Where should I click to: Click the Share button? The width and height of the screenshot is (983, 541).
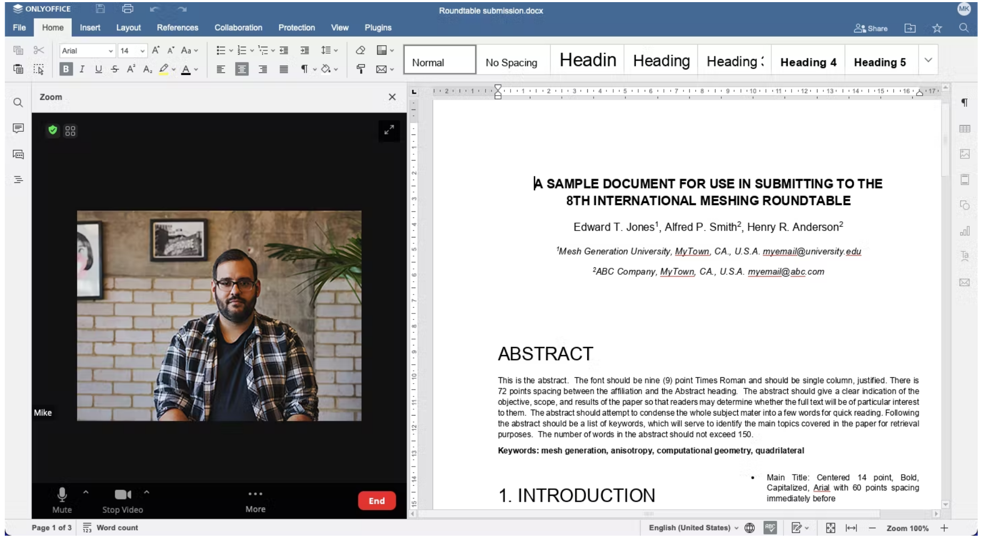[871, 28]
